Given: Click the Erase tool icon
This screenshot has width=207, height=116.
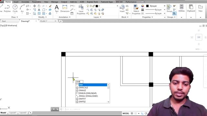Looking at the screenshot, I should coord(50,6).
